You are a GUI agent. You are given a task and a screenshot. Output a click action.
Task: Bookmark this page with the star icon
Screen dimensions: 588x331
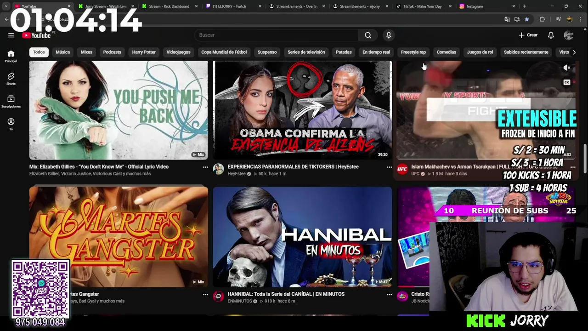tap(526, 19)
